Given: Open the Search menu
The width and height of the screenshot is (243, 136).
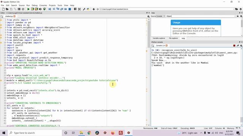Looking at the screenshot, I should 14,5.
